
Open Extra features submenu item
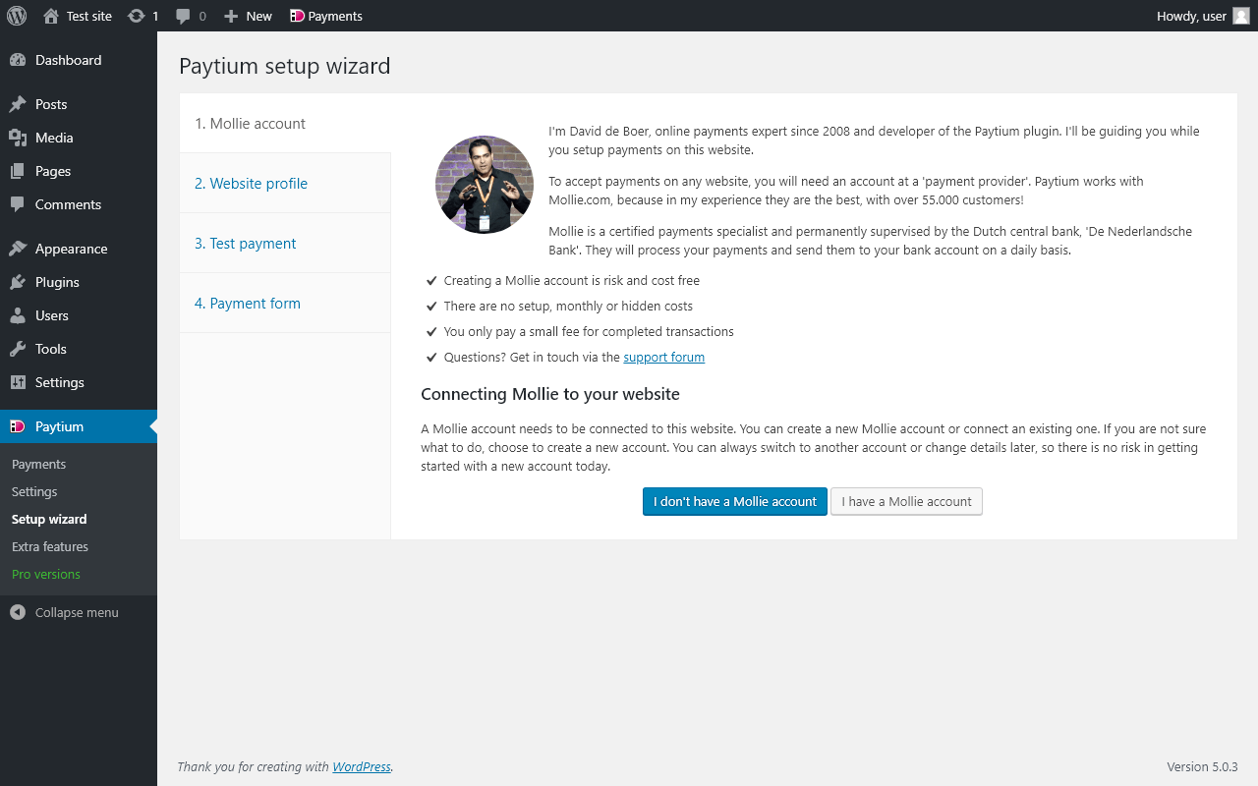click(x=50, y=546)
